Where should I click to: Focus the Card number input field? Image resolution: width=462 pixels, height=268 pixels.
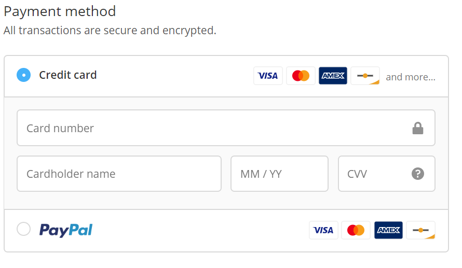click(x=226, y=128)
